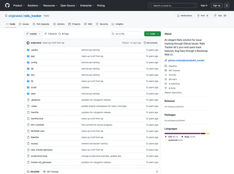234x174 pixels.
Task: Click the doc folder icon
Action: click(28, 75)
